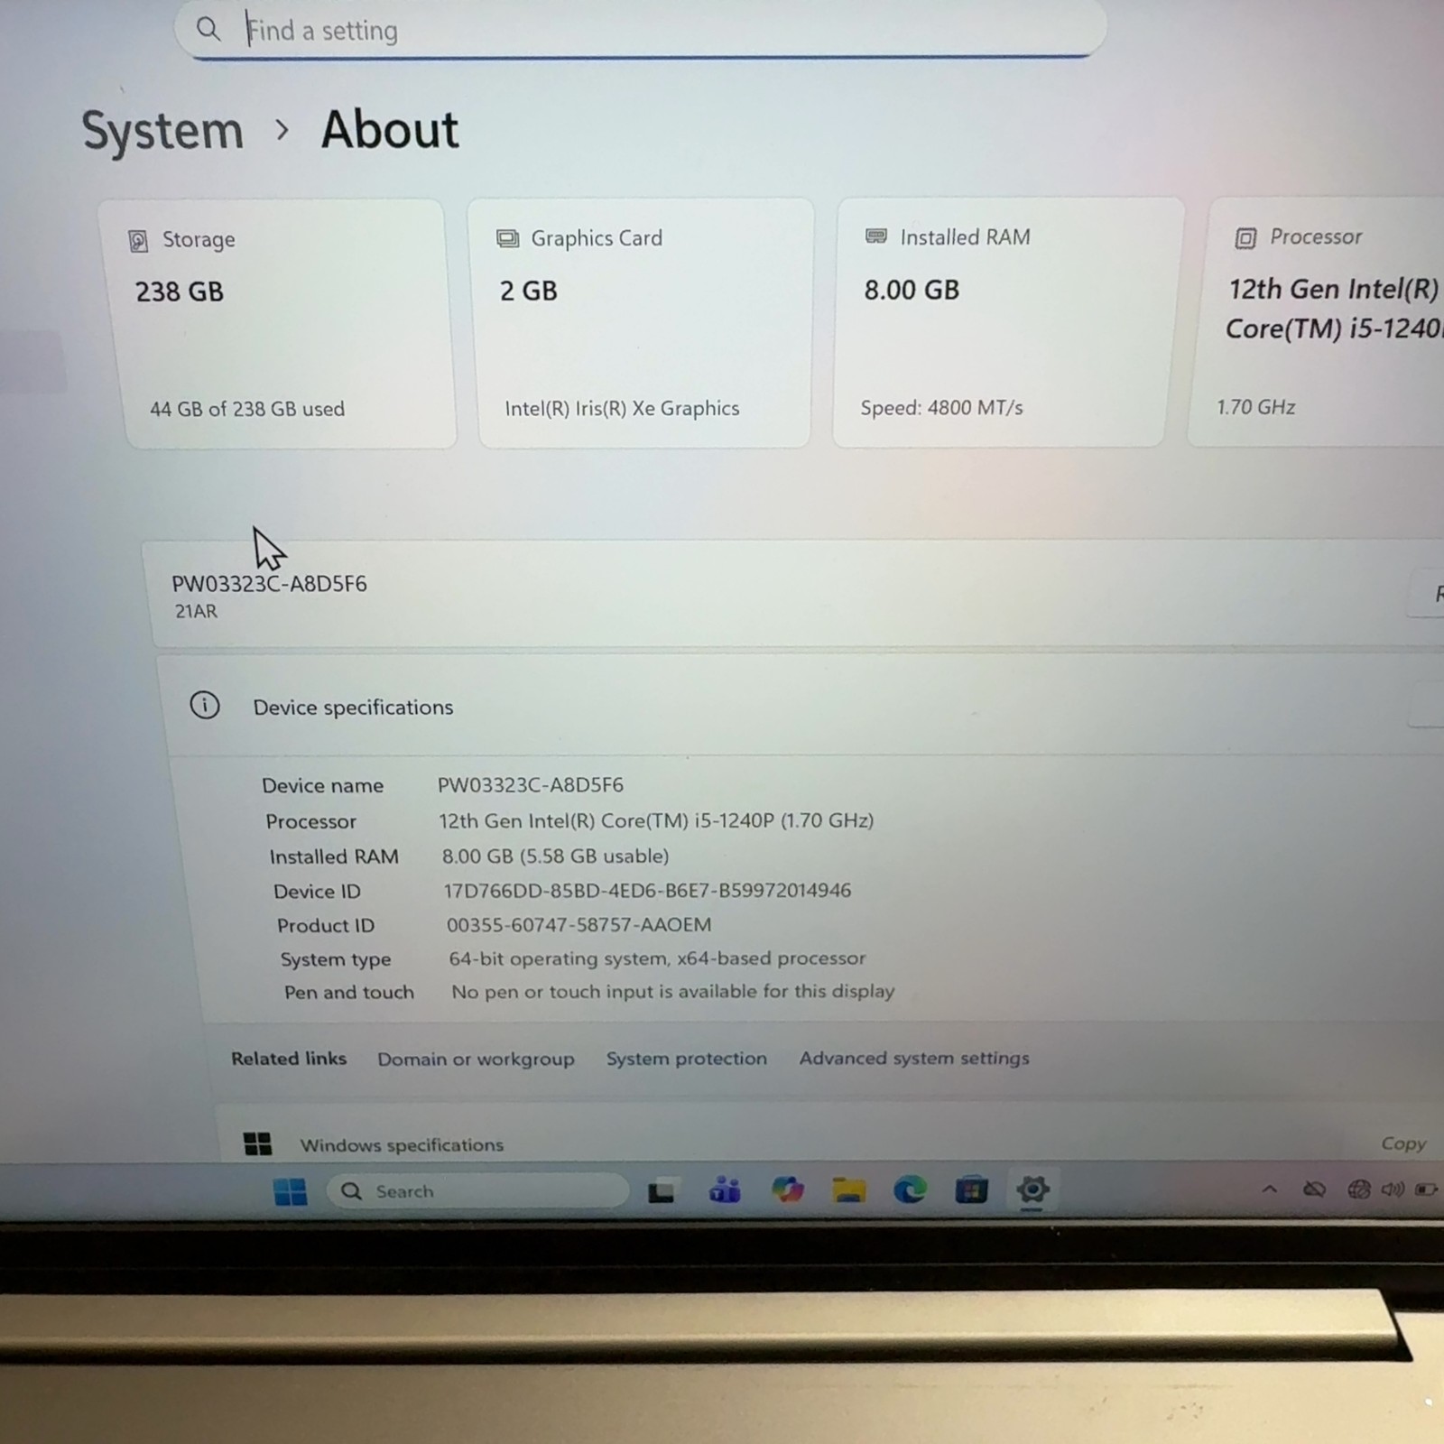Image resolution: width=1444 pixels, height=1444 pixels.
Task: Collapse the Device specifications section
Action: click(x=801, y=707)
